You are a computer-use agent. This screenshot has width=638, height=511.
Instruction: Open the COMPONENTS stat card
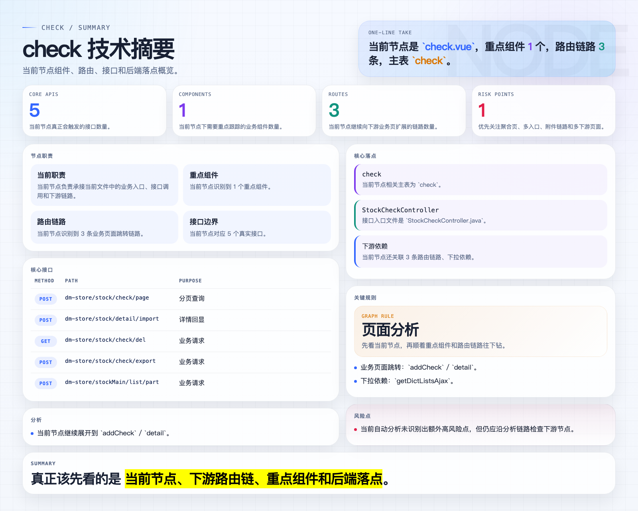point(244,110)
